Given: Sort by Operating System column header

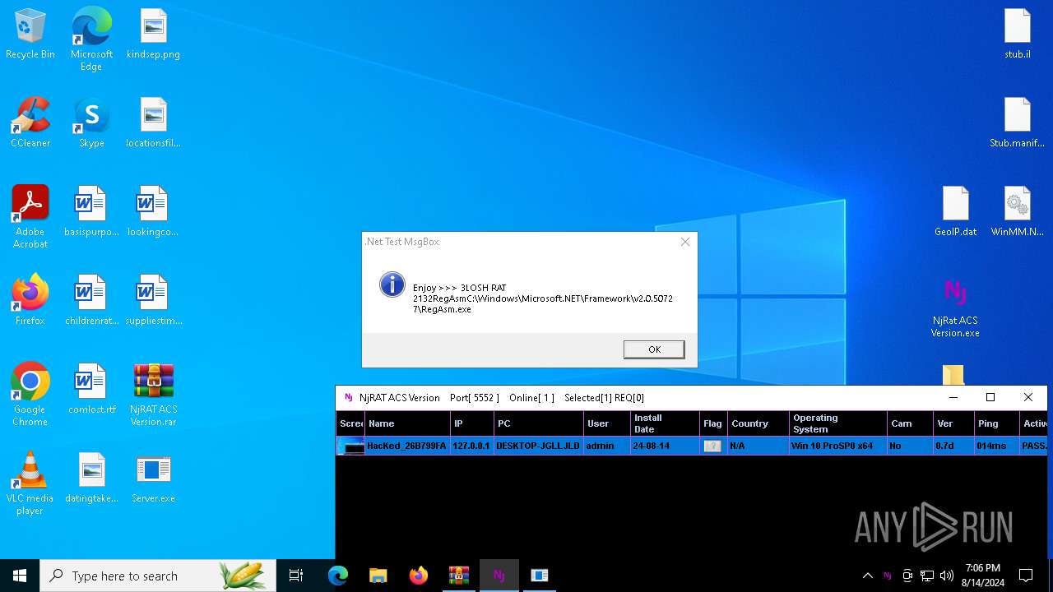Looking at the screenshot, I should click(x=838, y=423).
